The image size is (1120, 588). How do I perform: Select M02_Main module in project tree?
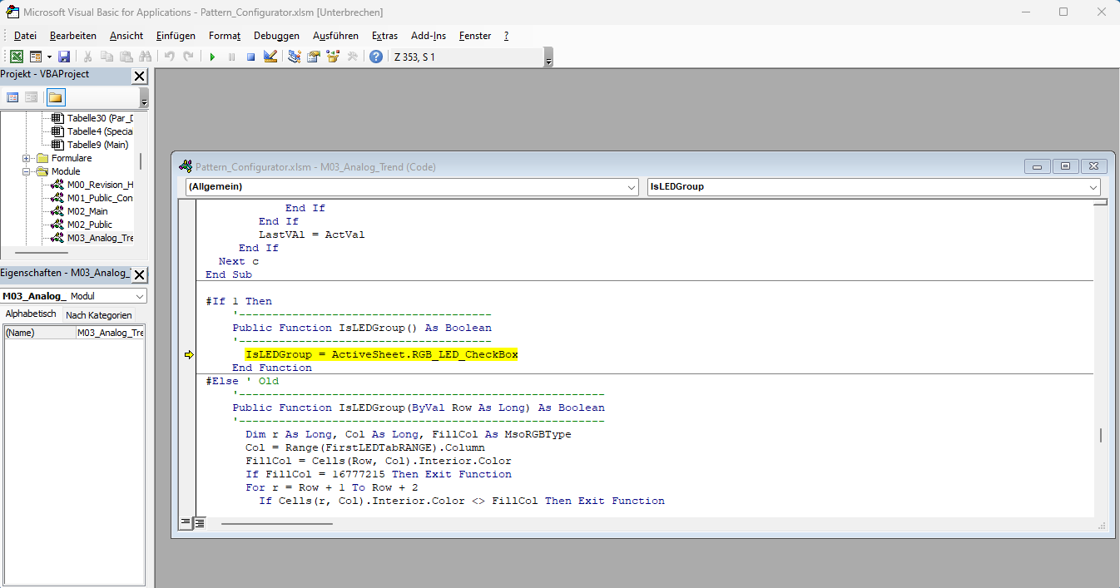click(87, 211)
